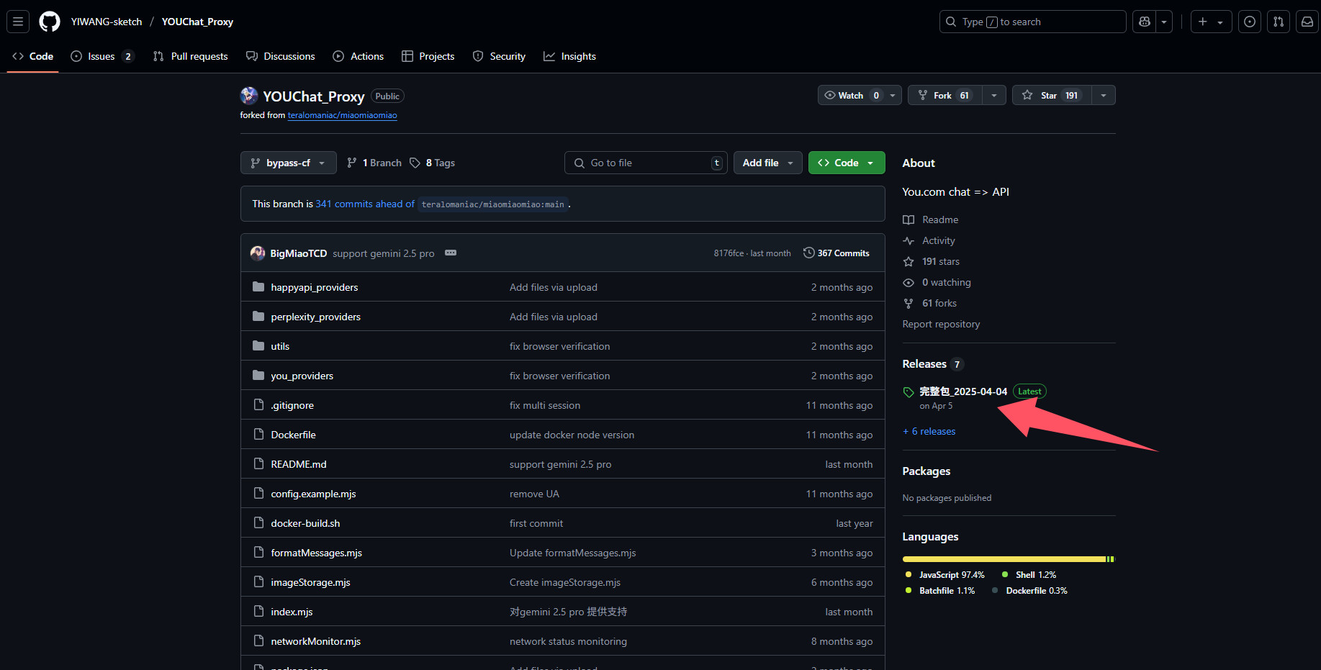Switch to the Actions tab
The width and height of the screenshot is (1321, 670).
359,56
